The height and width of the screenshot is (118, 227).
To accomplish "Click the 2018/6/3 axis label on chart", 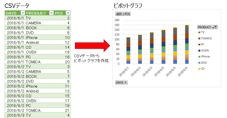I will [147, 72].
